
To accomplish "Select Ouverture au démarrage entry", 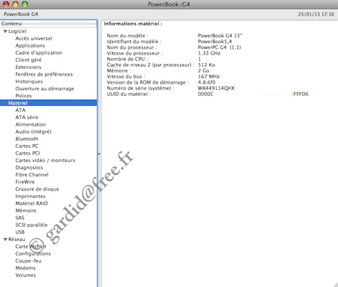I will tap(45, 88).
